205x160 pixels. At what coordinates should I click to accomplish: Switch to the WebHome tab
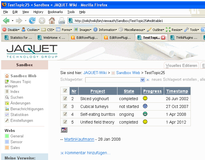pyautogui.click(x=52, y=38)
